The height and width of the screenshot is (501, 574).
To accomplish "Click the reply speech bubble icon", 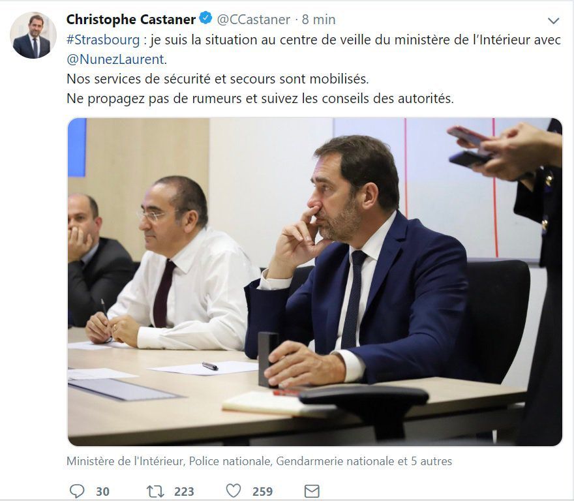I will click(77, 491).
